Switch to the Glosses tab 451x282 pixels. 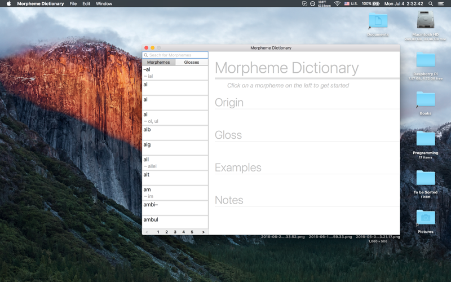[x=192, y=62]
